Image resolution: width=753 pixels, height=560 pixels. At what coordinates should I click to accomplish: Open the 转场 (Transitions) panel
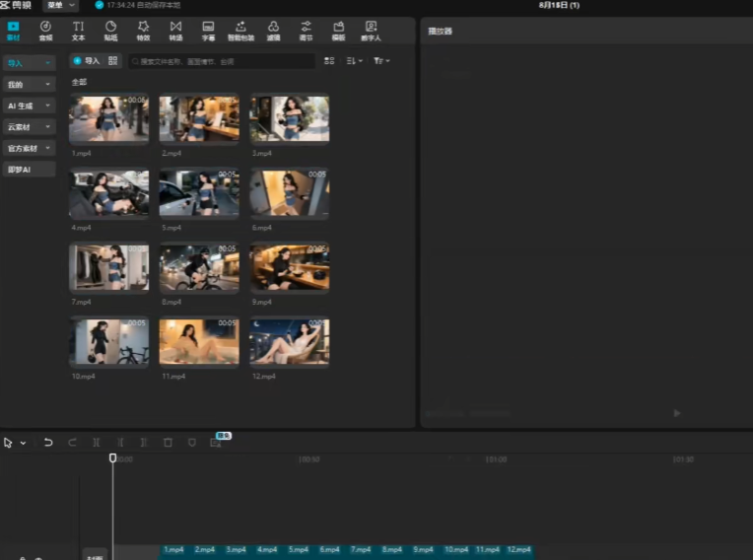click(175, 30)
